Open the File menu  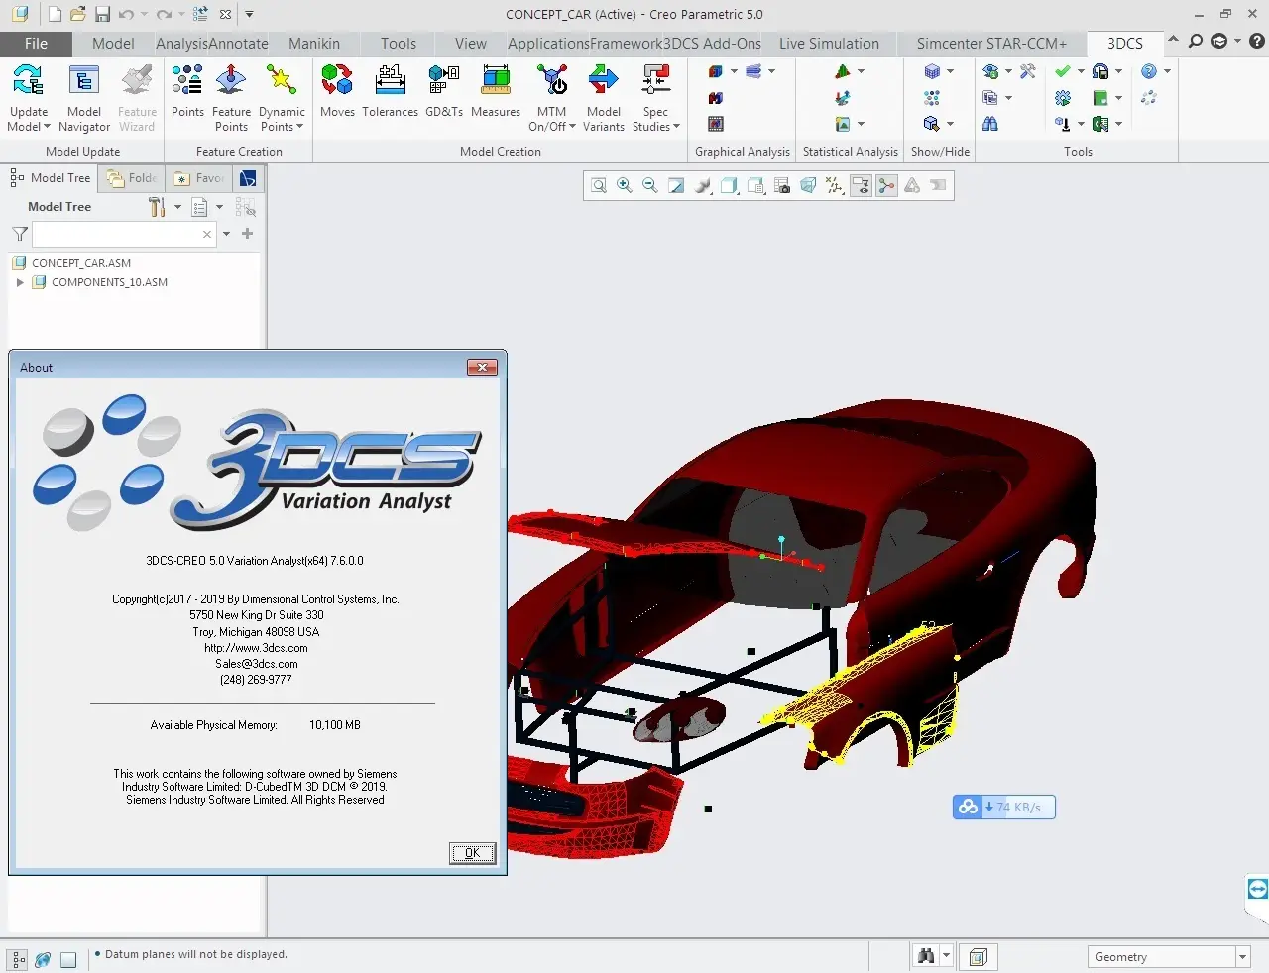36,44
